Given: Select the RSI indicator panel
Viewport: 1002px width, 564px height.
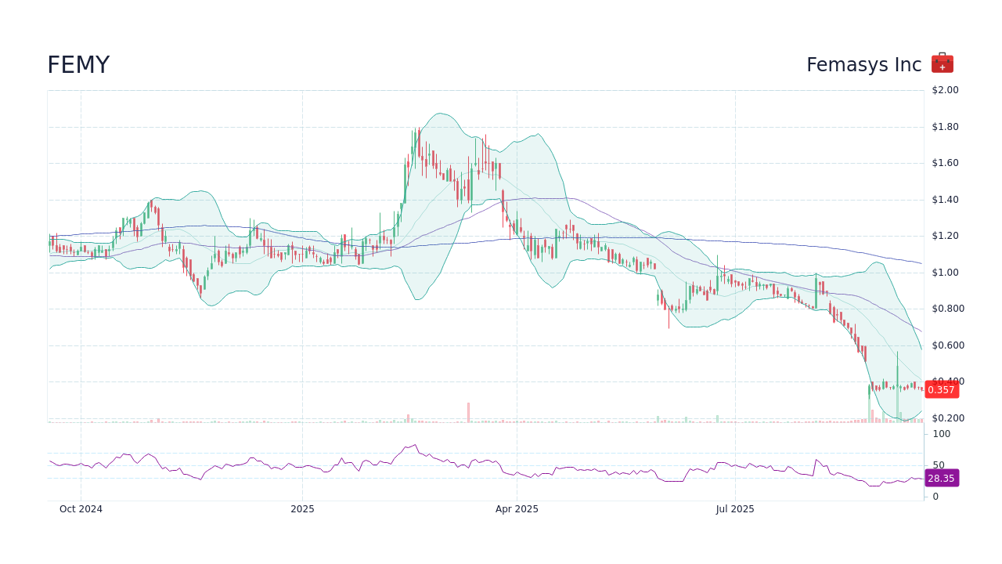Looking at the screenshot, I should coord(470,466).
